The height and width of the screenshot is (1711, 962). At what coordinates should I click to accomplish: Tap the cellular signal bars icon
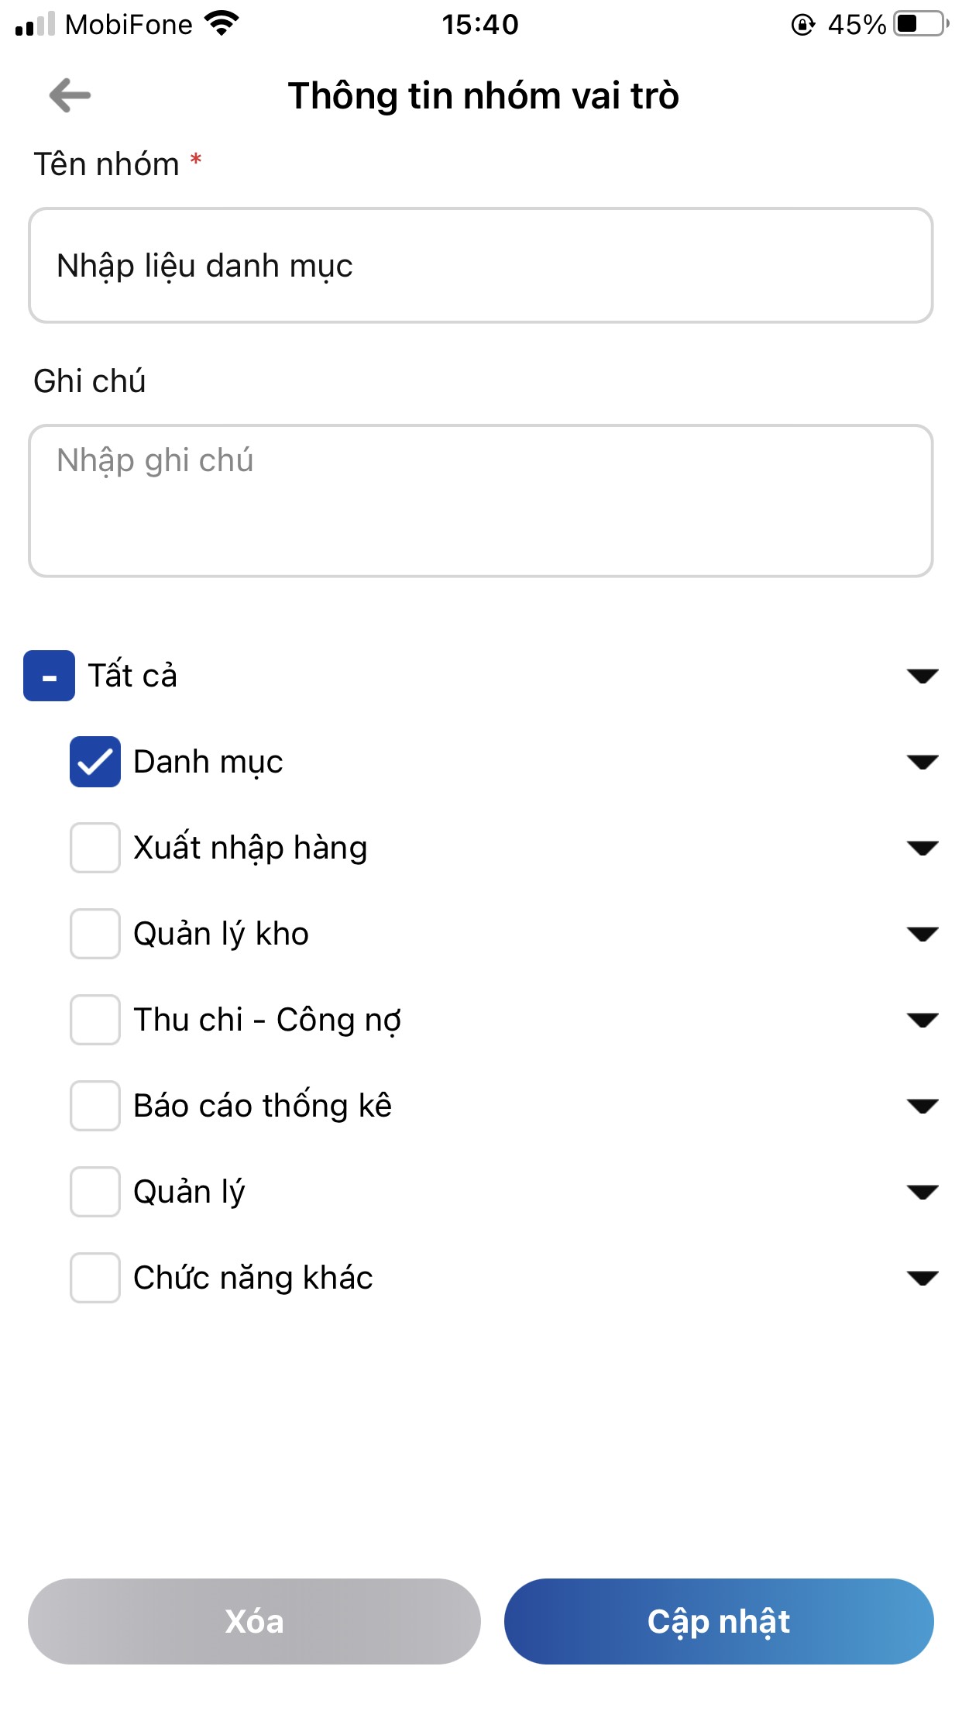pyautogui.click(x=35, y=24)
